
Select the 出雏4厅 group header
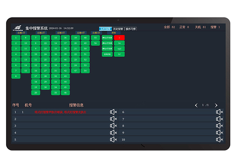pyautogui.click(x=81, y=33)
